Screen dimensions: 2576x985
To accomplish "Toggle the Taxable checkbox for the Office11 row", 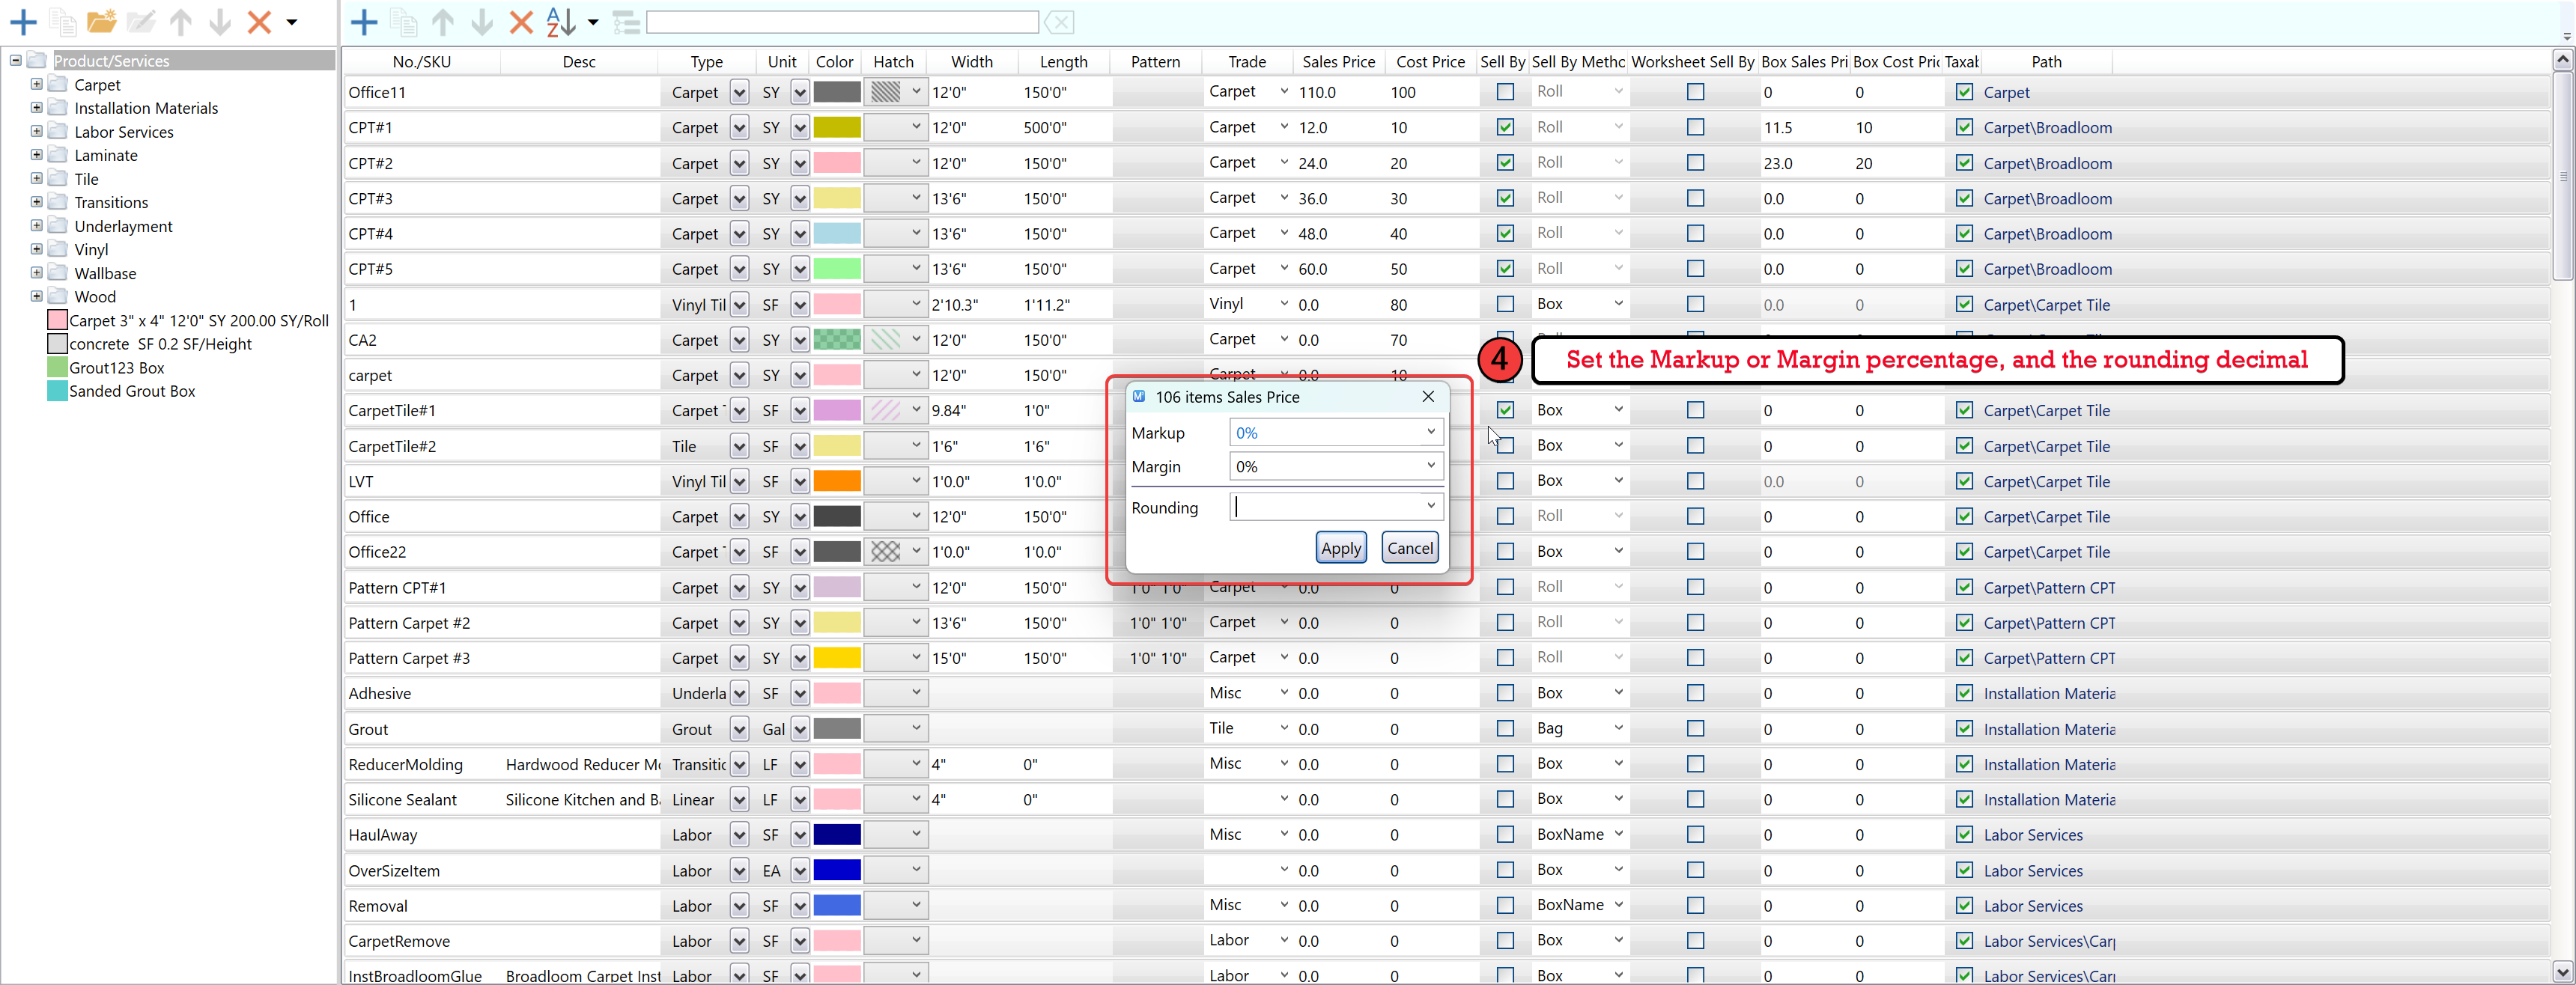I will coord(1964,92).
